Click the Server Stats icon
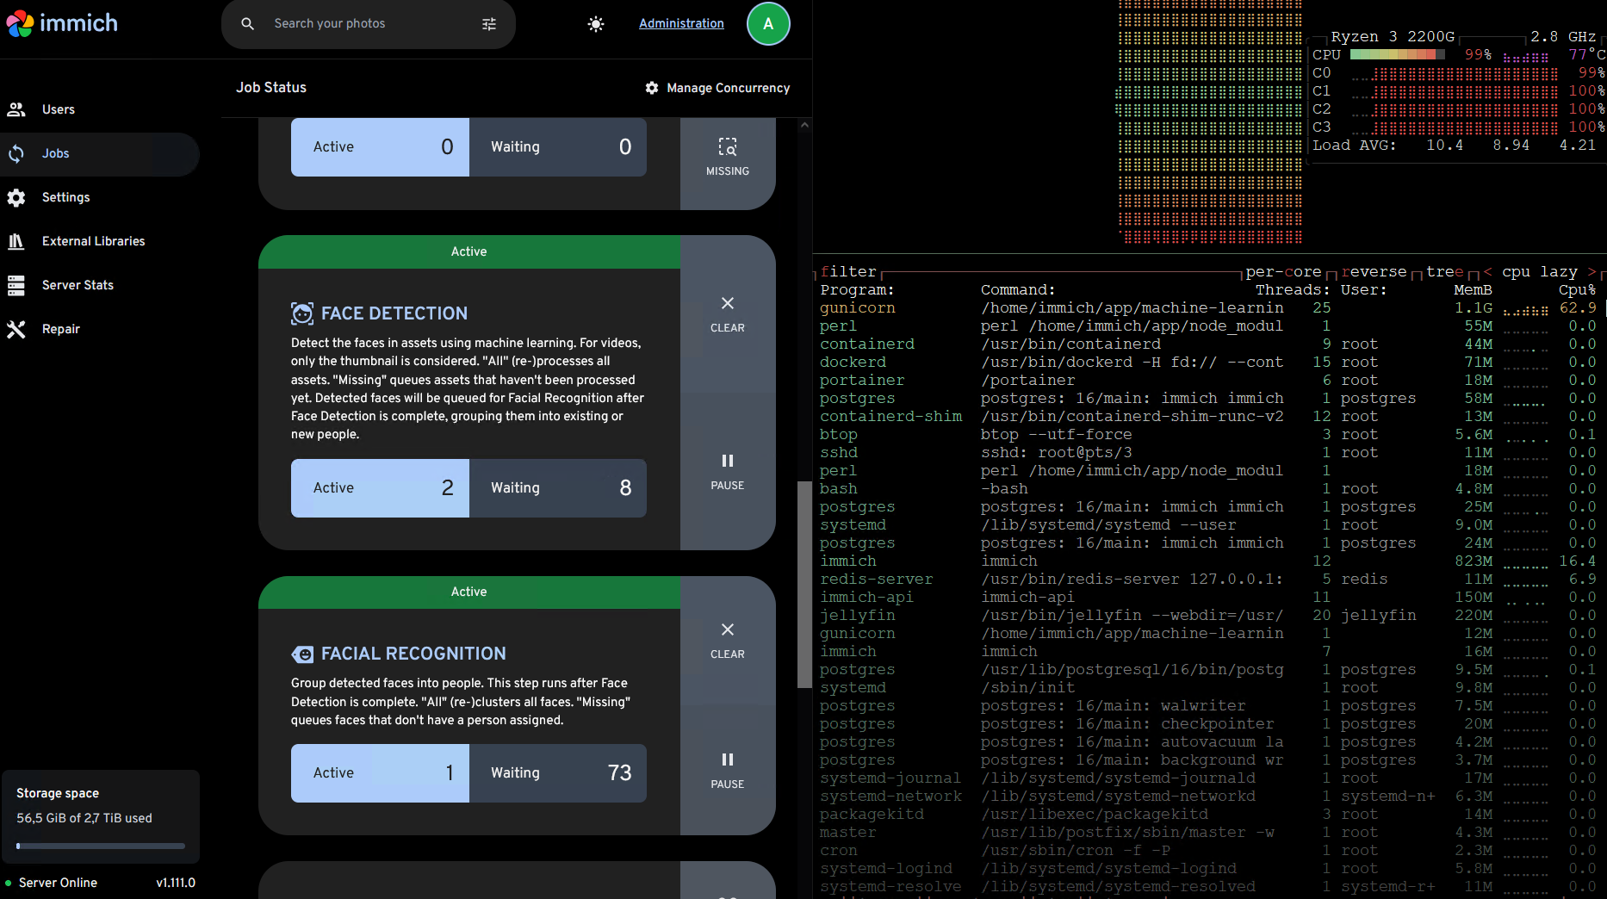1607x899 pixels. pos(16,285)
